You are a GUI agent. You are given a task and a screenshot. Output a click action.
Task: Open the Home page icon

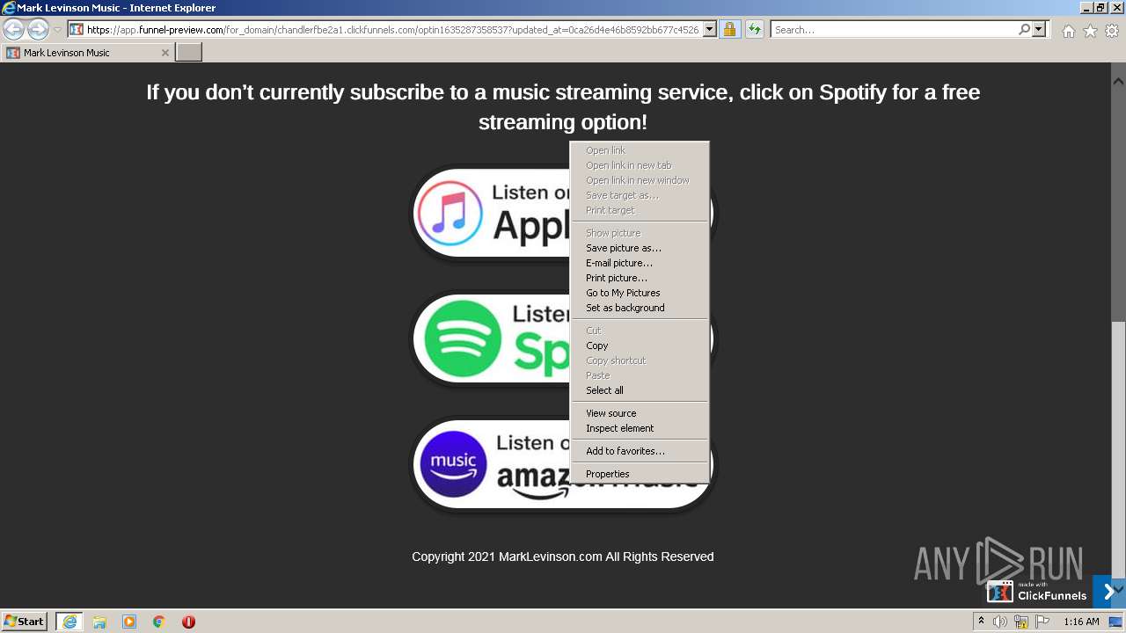1068,31
